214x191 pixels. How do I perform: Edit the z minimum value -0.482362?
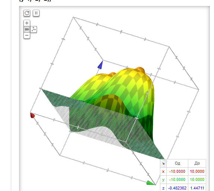[177, 188]
